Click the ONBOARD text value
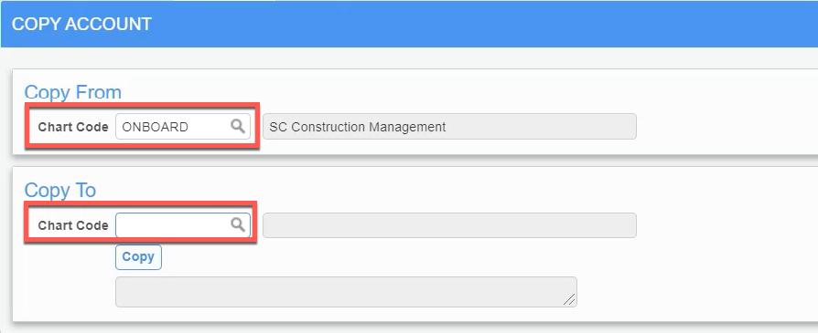Screen dimensions: 818x333 tap(155, 127)
